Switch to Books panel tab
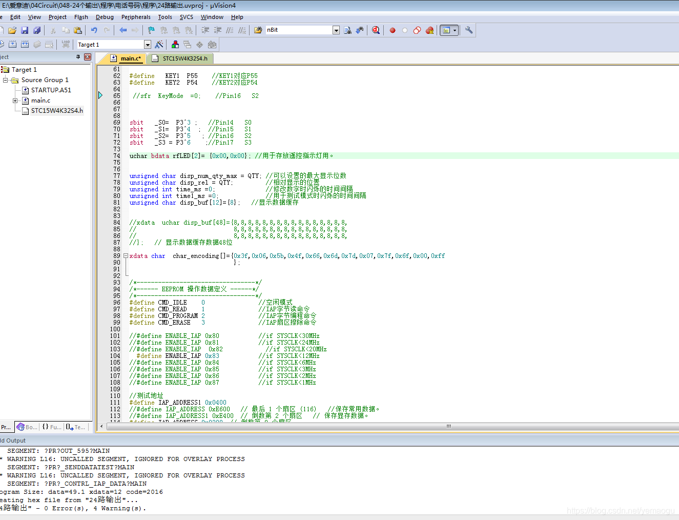Screen dimensions: 679x520 [x=27, y=427]
